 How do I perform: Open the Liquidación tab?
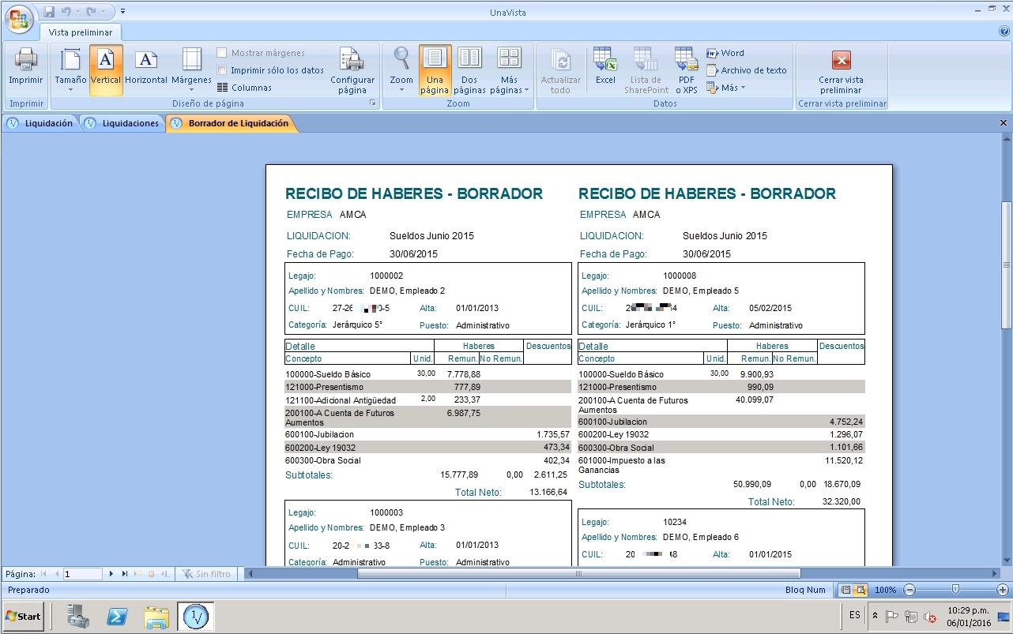point(43,123)
